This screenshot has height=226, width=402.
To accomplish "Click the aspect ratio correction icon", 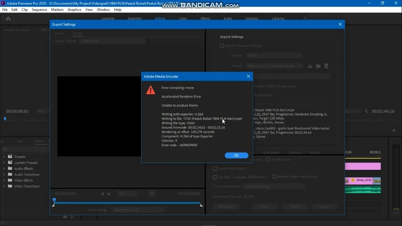I will pos(152,194).
